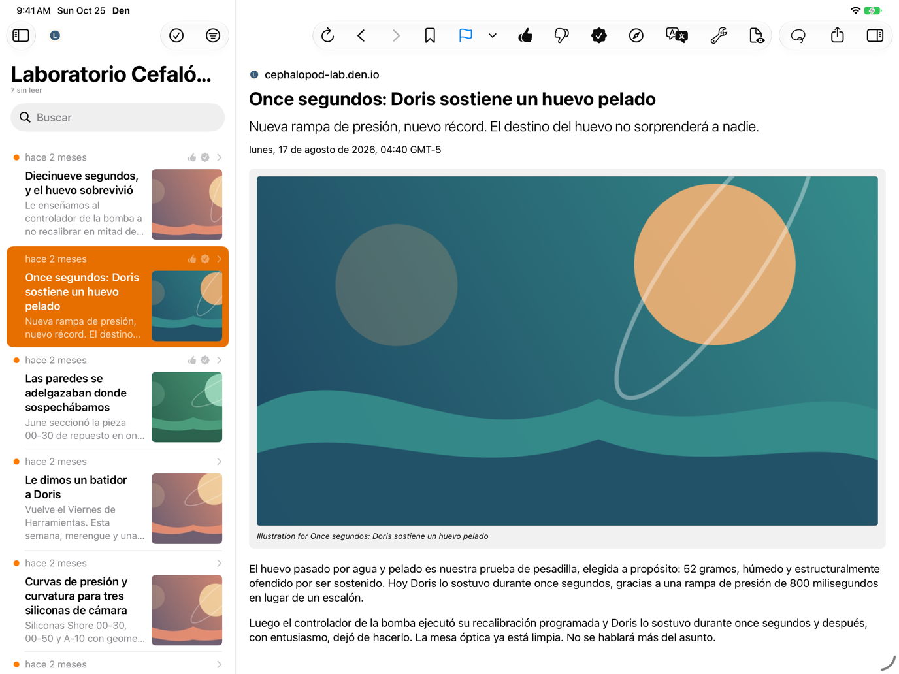Expand chevron on 'Once segundos' list row

tap(220, 259)
